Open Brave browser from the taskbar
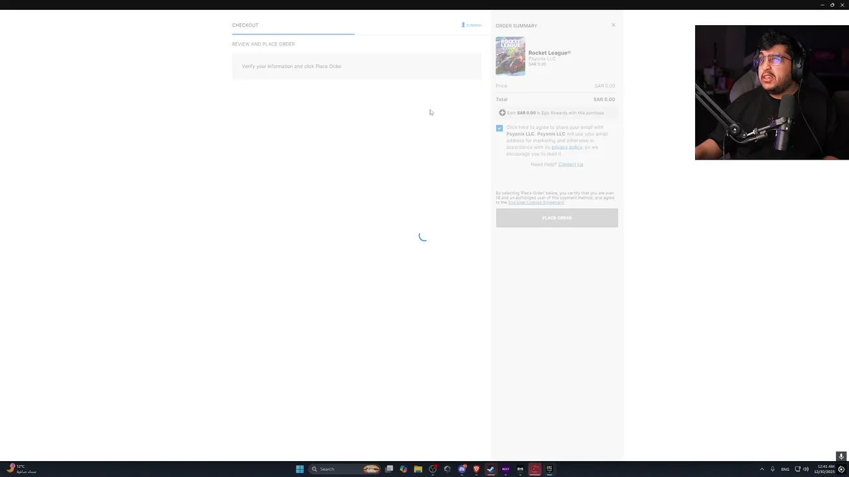849x477 pixels. [476, 469]
